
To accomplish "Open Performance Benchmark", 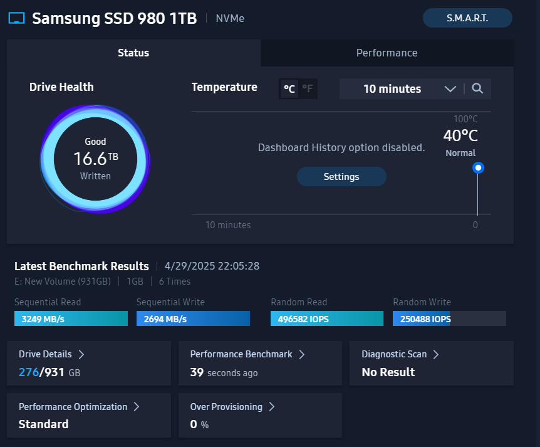I will point(260,363).
